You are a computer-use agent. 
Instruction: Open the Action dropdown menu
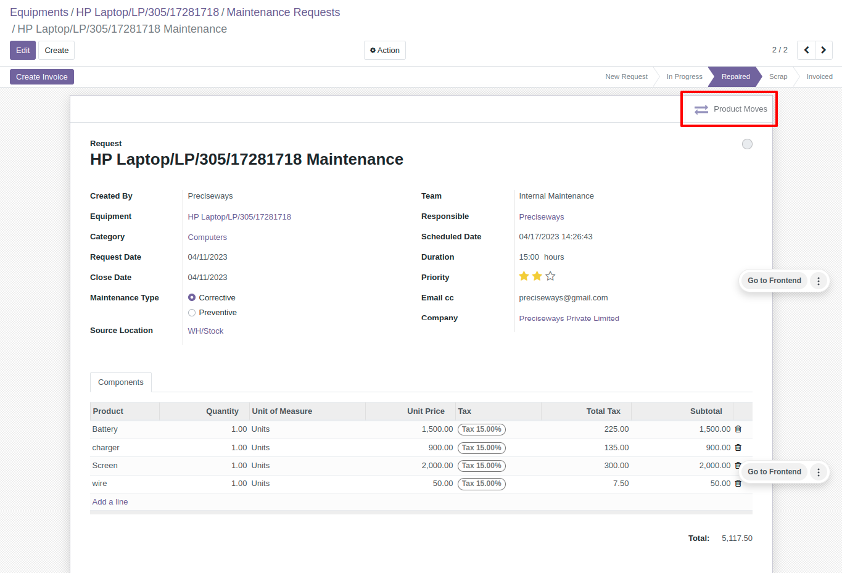pos(385,51)
